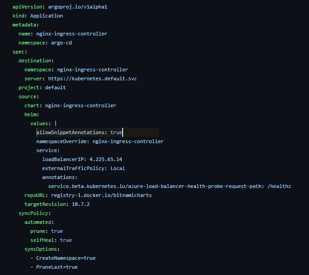309x275 pixels.
Task: Click the 'repoURL' key
Action: (x=35, y=195)
